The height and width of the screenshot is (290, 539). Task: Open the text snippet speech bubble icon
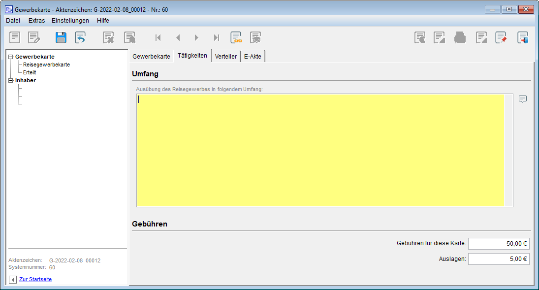click(523, 99)
